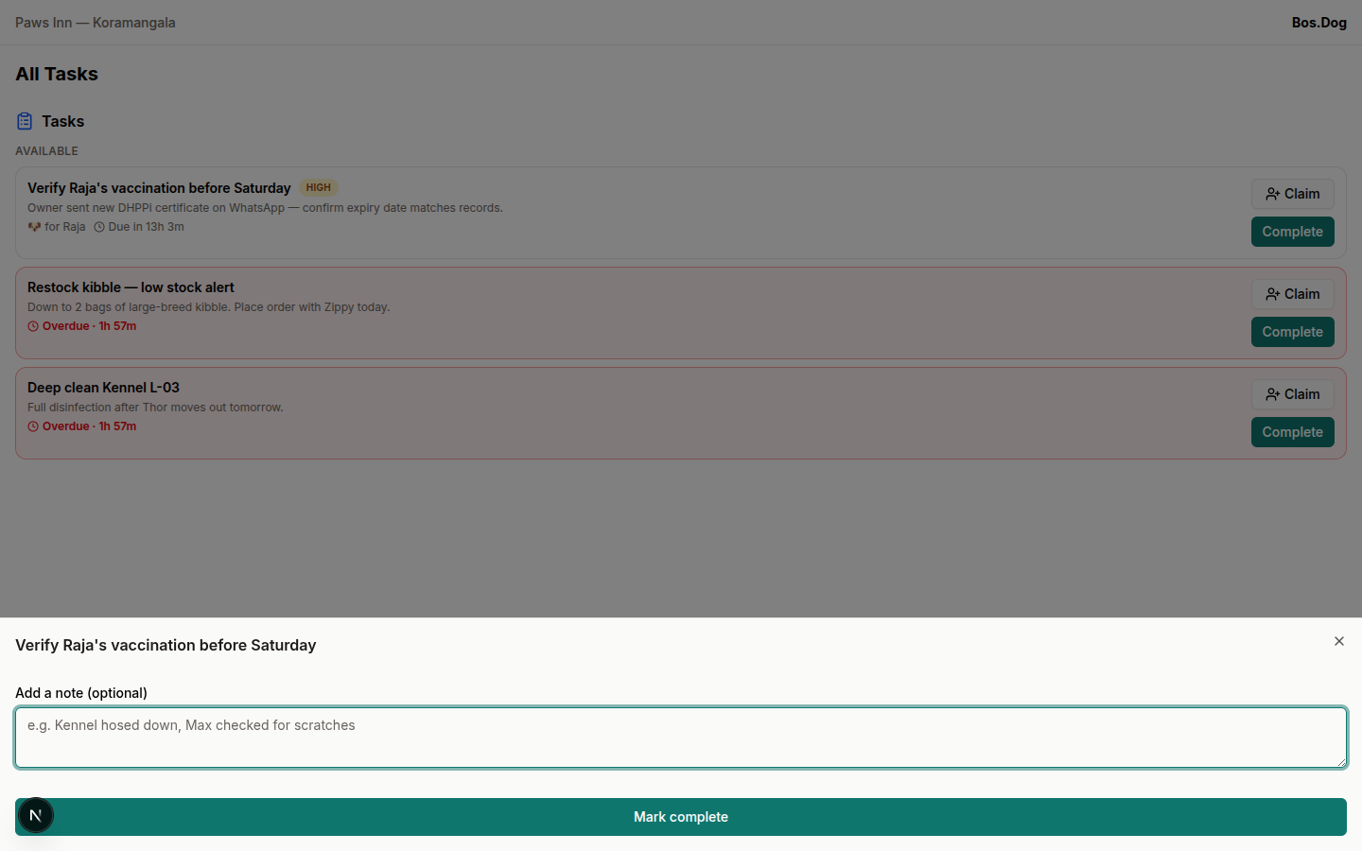The width and height of the screenshot is (1362, 851).
Task: Click the person-add icon in Kennel L-03's Claim button
Action: [x=1270, y=393]
